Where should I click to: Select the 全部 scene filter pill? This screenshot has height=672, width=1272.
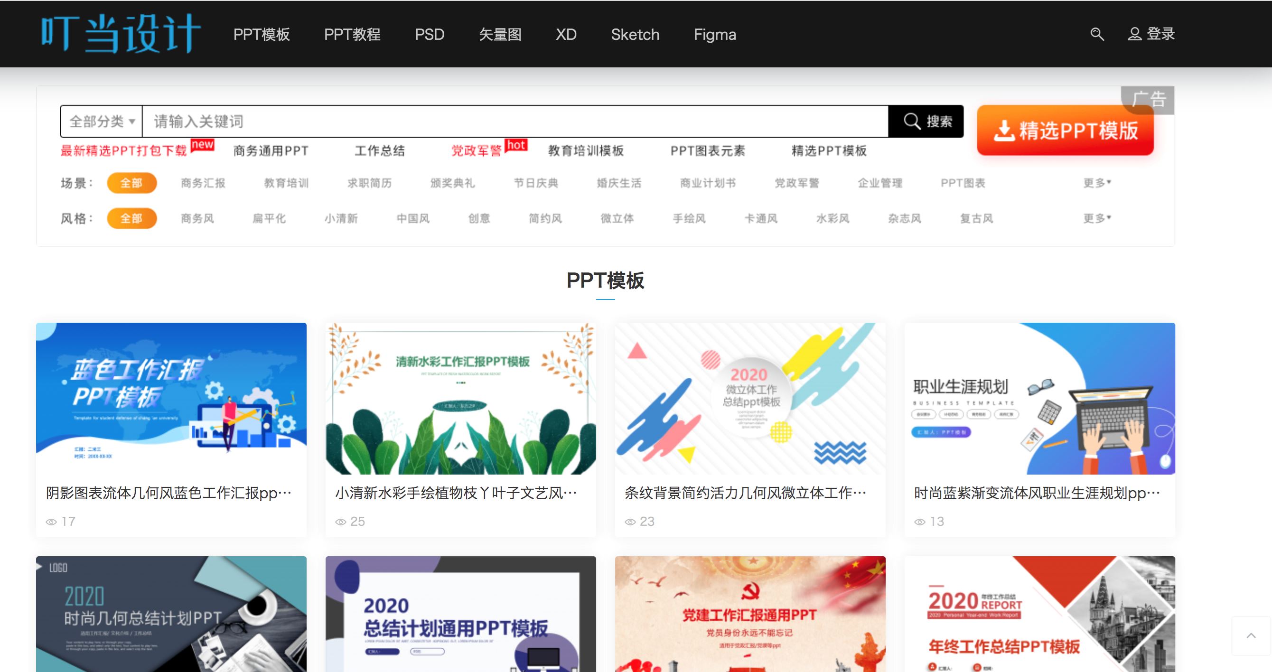coord(132,183)
